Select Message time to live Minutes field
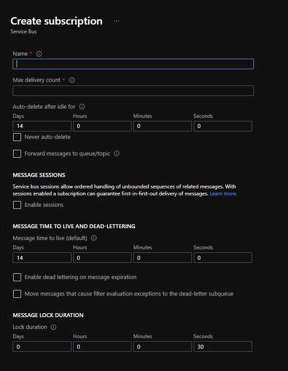The image size is (288, 371). [163, 258]
